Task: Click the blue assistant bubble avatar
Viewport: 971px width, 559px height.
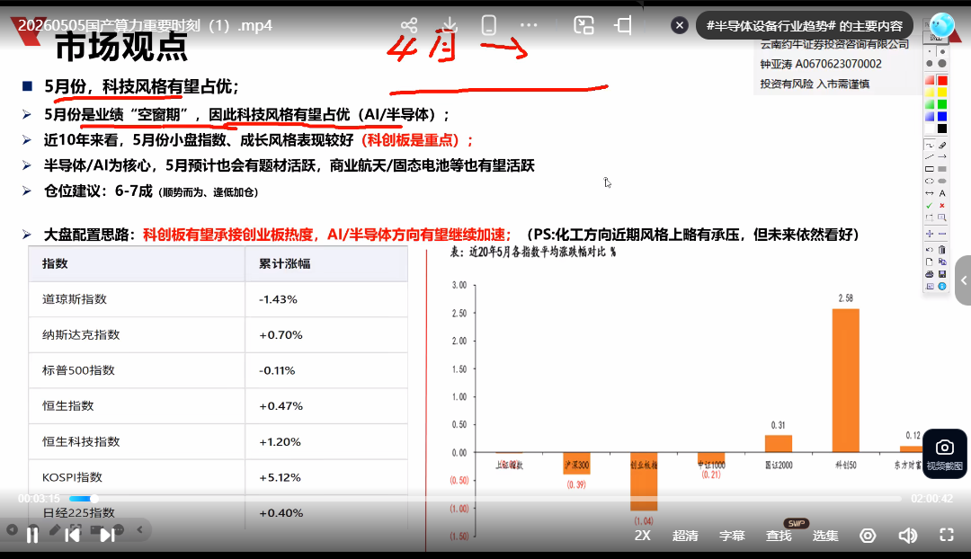Action: [942, 25]
